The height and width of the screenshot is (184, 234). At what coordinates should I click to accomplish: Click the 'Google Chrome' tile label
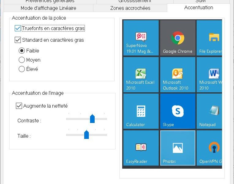(178, 51)
